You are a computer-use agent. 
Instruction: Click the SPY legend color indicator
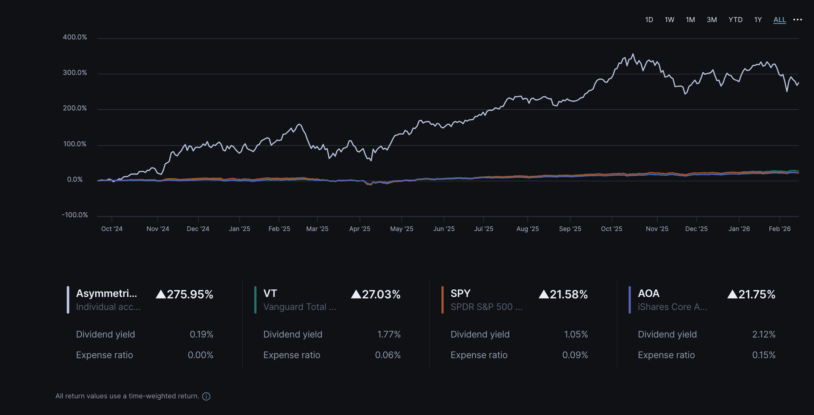[443, 299]
